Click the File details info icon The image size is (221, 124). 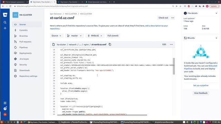click(185, 13)
